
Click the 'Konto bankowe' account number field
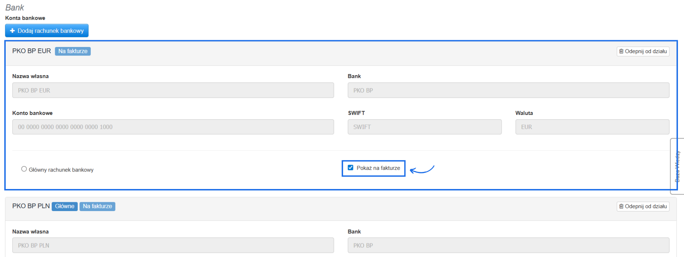173,127
